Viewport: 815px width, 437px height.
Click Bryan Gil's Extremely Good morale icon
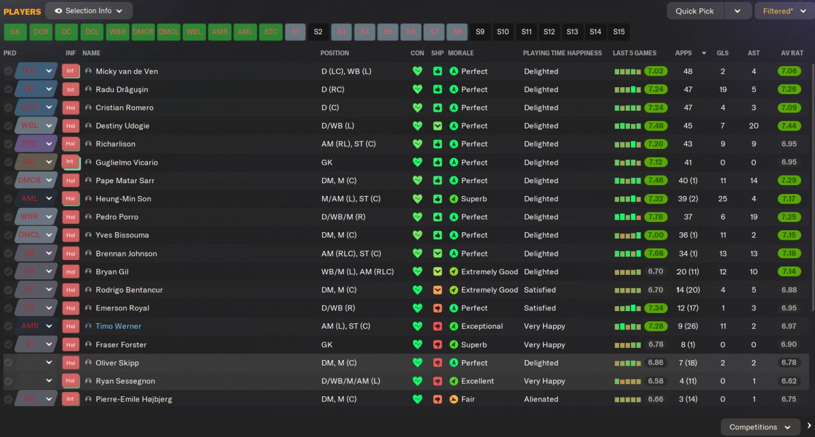coord(454,272)
